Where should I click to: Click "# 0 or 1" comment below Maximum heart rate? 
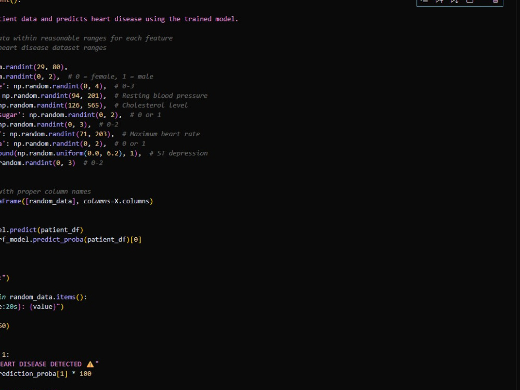click(129, 144)
